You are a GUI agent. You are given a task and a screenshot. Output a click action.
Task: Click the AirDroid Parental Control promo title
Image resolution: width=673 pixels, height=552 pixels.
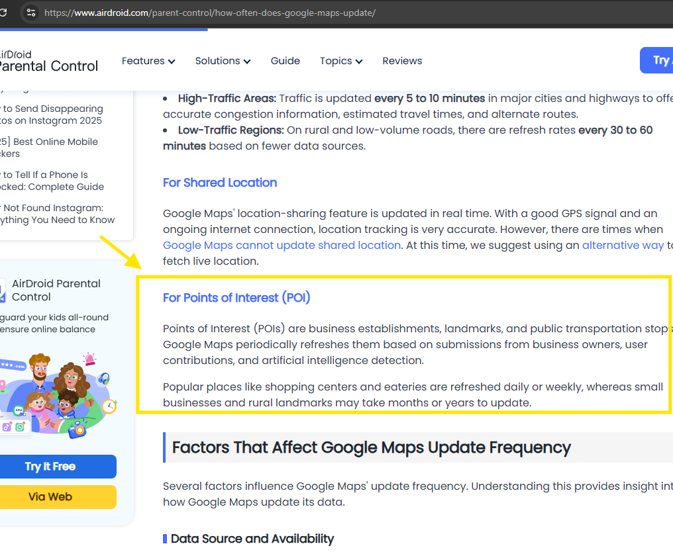56,290
